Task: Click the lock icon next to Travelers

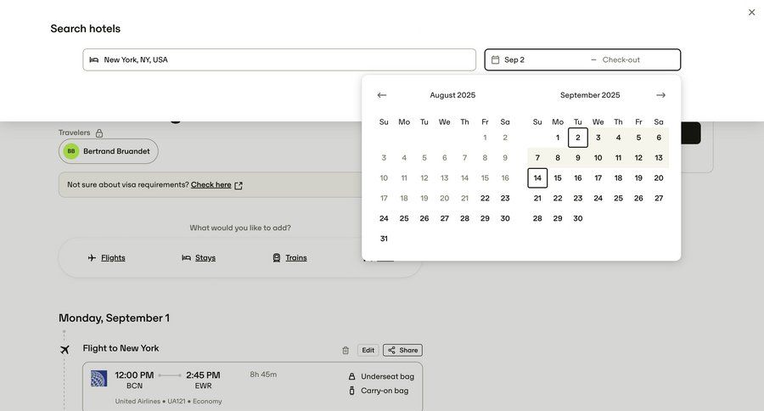Action: coord(99,133)
